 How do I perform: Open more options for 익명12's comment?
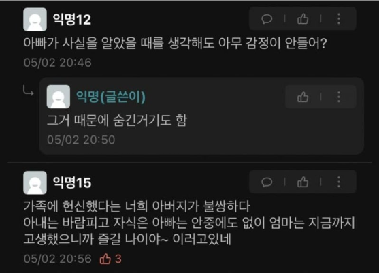coord(339,19)
